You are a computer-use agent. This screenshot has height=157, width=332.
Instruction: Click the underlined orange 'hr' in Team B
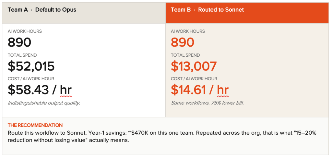click(223, 90)
